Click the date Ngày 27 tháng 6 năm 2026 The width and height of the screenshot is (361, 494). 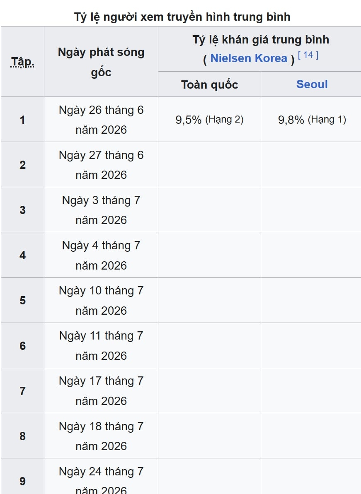pyautogui.click(x=101, y=165)
